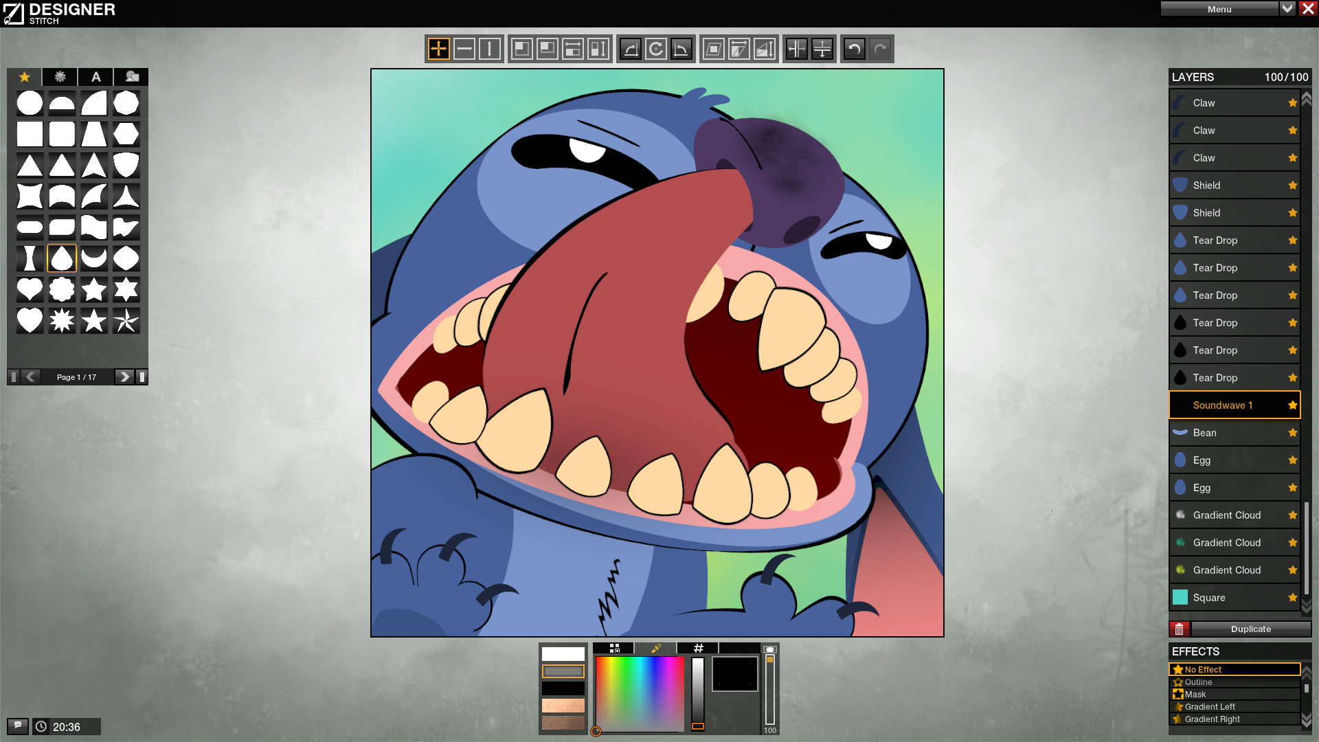Screen dimensions: 1319x742
Task: Switch to the text 'A' shapes tab
Action: 95,76
